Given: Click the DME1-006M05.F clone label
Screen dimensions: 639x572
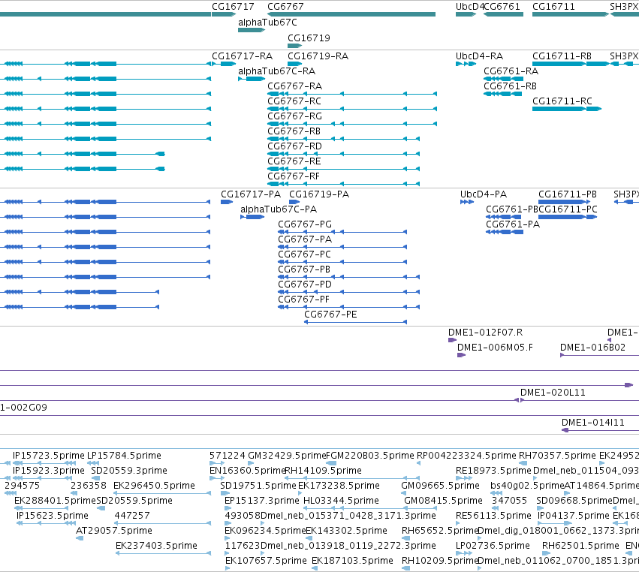Looking at the screenshot, I should click(495, 347).
